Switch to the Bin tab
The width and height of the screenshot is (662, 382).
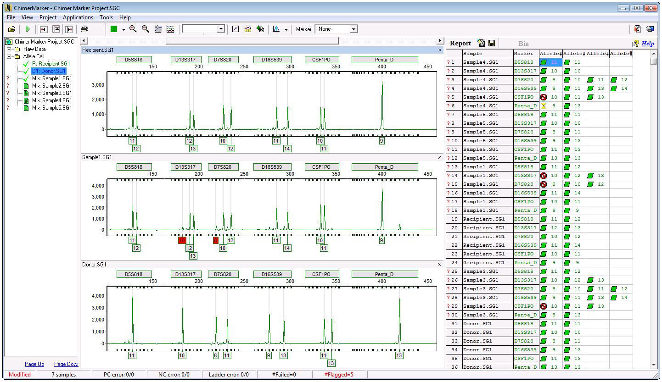(523, 44)
